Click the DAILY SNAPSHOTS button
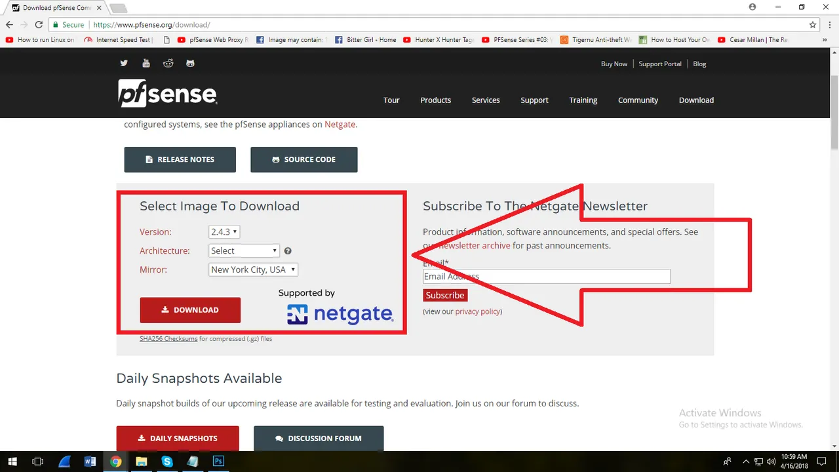This screenshot has width=839, height=472. [178, 439]
